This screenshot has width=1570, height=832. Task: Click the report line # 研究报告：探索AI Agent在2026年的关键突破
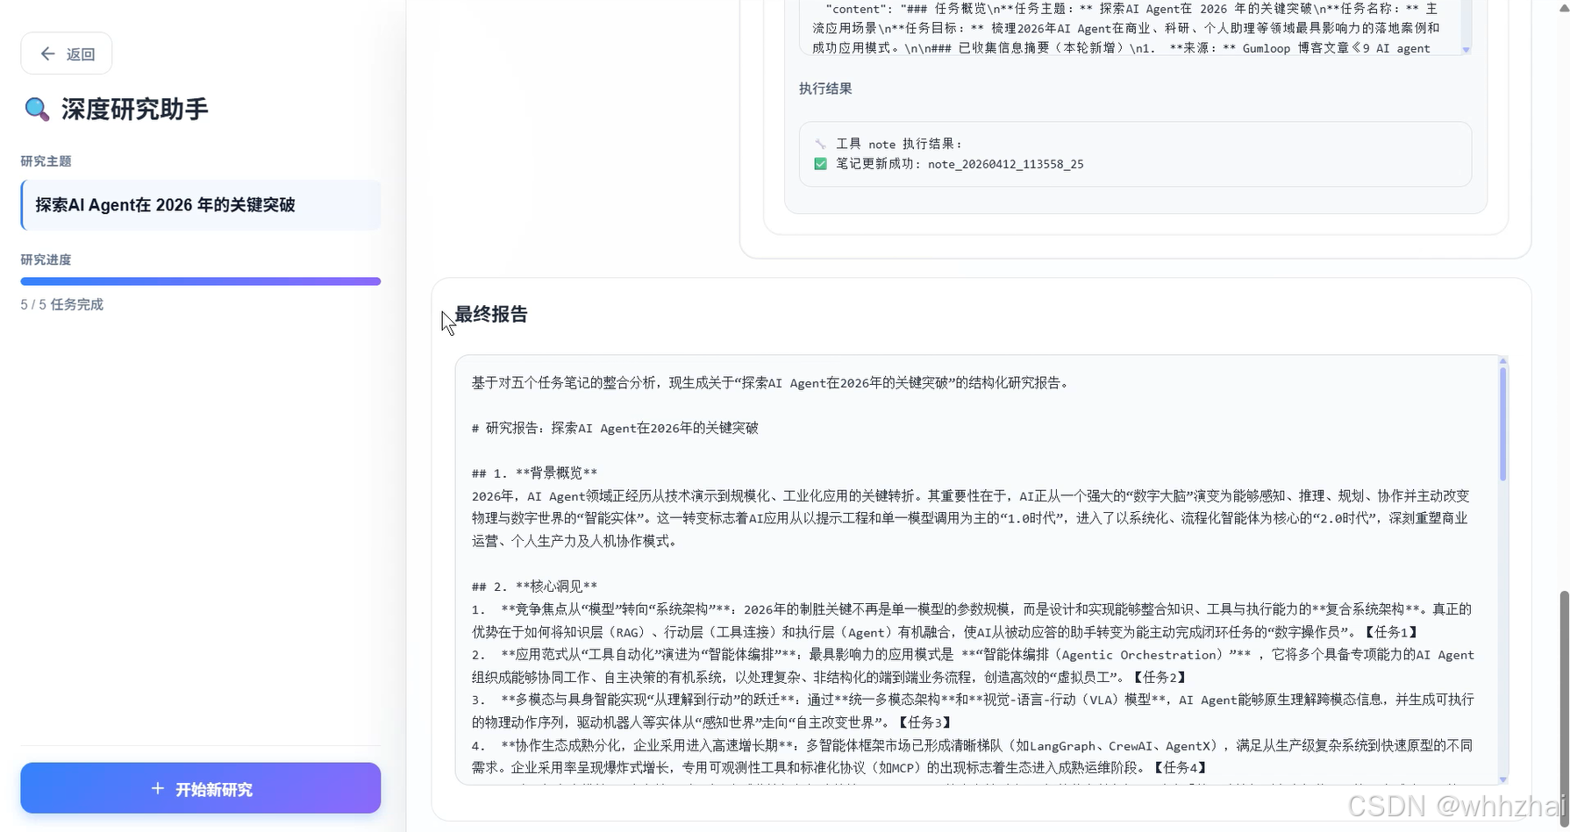click(615, 428)
